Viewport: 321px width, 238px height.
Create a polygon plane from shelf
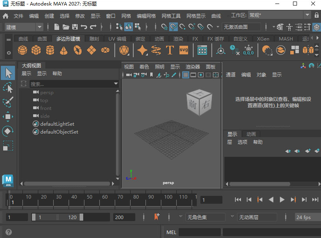91,50
